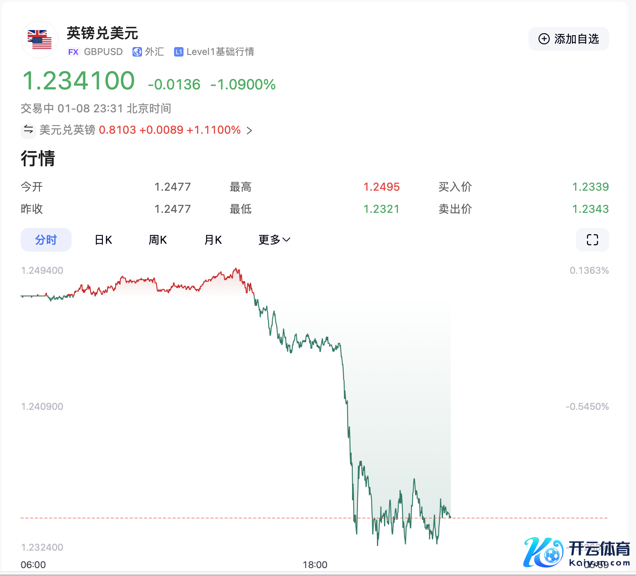
Task: Click the L1 level badge icon
Action: point(179,52)
